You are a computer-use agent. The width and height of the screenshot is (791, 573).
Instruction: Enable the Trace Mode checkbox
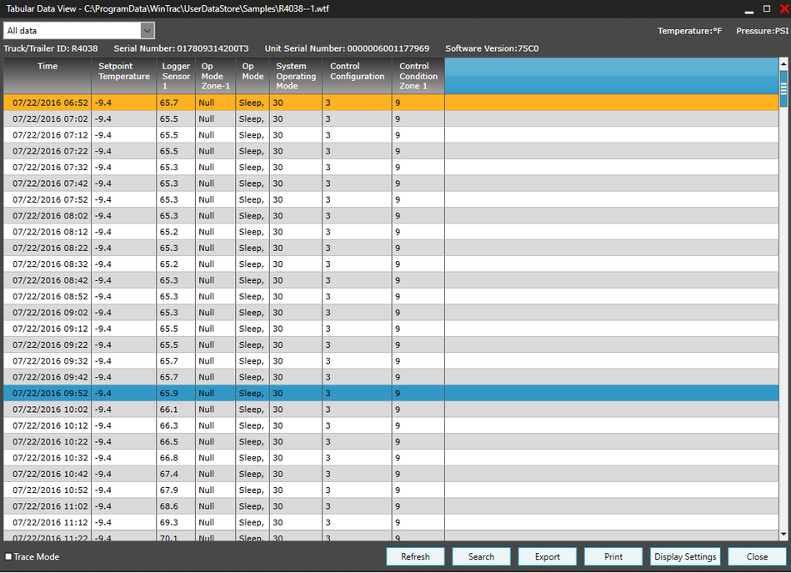pos(8,557)
